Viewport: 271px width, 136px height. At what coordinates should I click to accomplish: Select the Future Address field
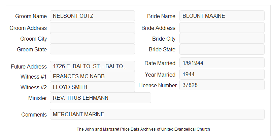(x=92, y=66)
